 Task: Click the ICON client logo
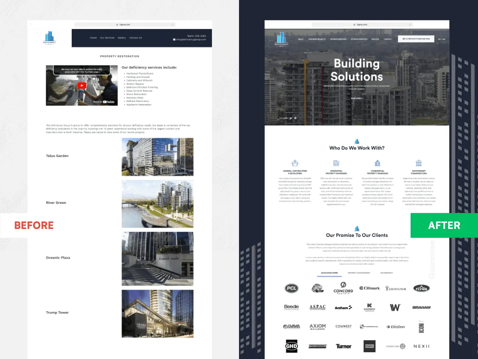(x=421, y=327)
